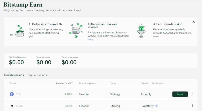Click '2. Understand risks and rewards' heading
The image size is (202, 111).
(103, 26)
